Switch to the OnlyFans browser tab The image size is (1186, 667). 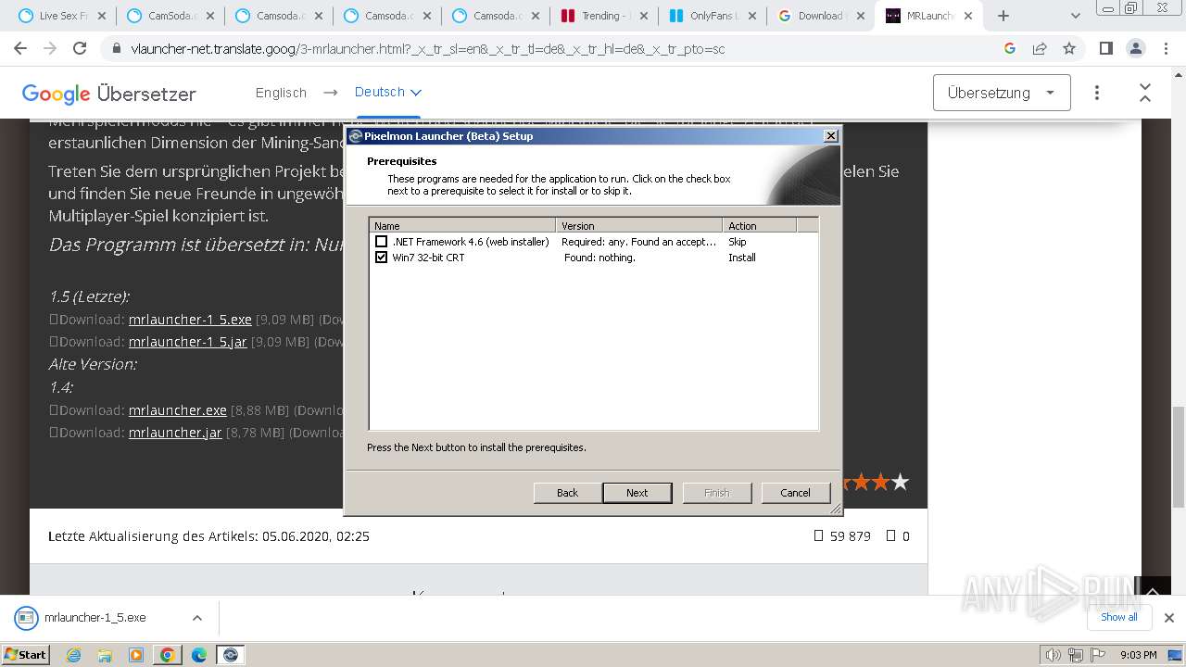(713, 16)
